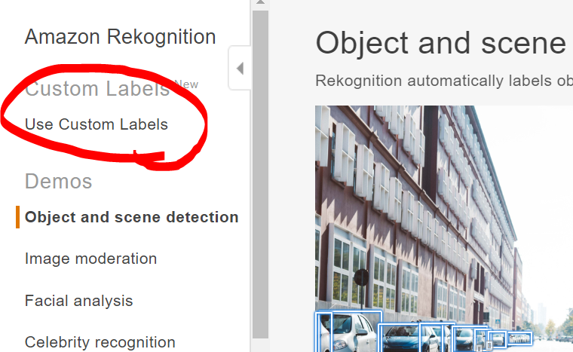
Task: Click the Object and scene page heading
Action: click(x=441, y=44)
